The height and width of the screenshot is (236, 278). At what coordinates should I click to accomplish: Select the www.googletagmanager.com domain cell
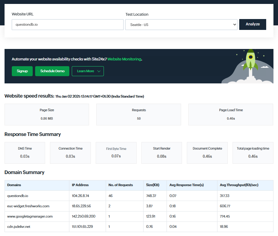[x=37, y=216]
